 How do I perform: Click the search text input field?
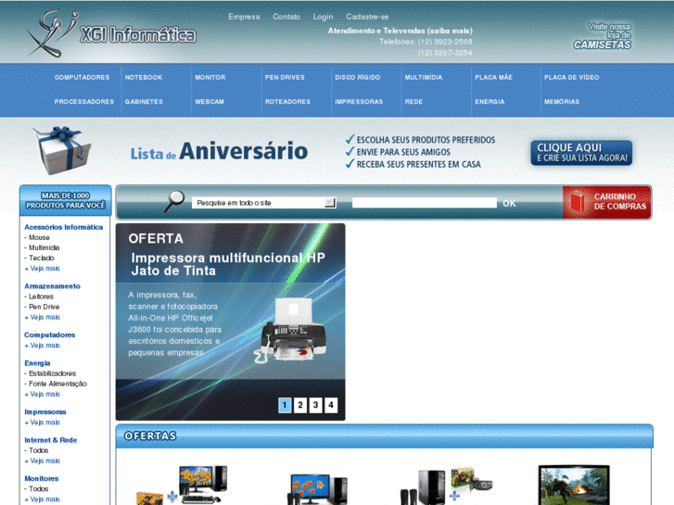pos(425,203)
